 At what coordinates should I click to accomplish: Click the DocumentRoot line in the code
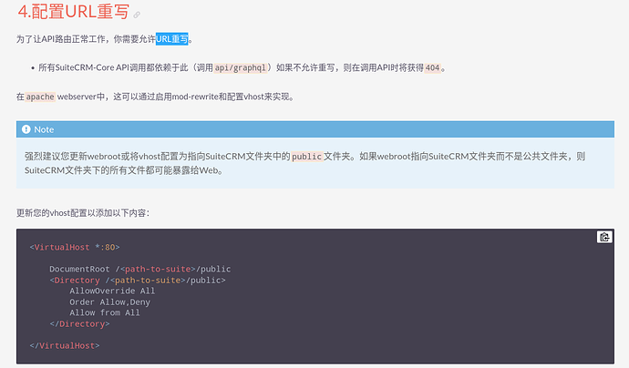(140, 269)
